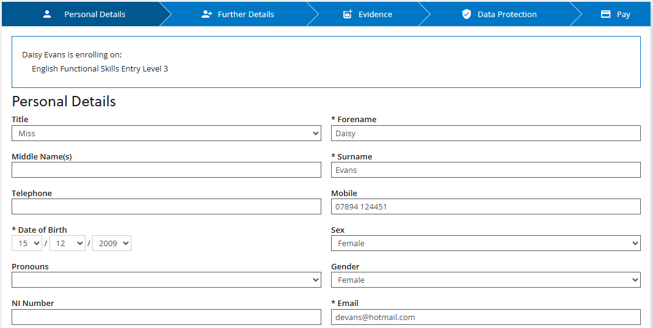This screenshot has height=328, width=653.
Task: Click the Pay credit card icon
Action: 606,14
